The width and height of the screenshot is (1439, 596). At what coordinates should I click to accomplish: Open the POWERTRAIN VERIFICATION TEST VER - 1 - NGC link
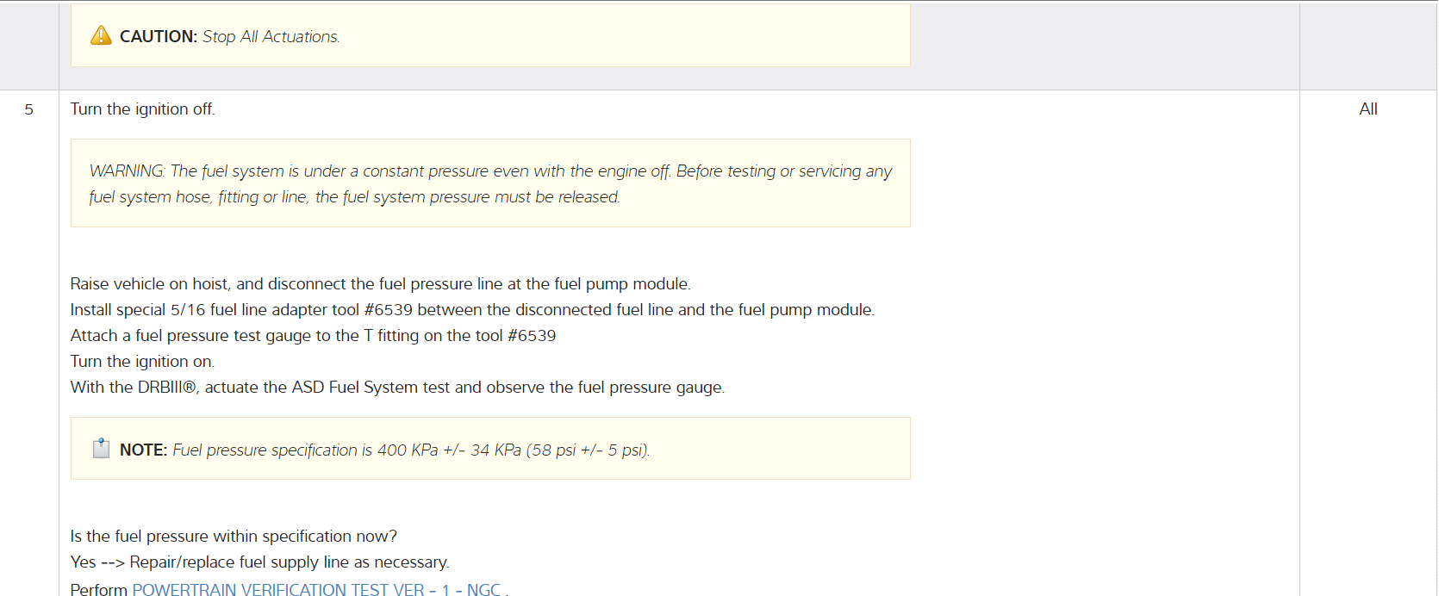316,589
